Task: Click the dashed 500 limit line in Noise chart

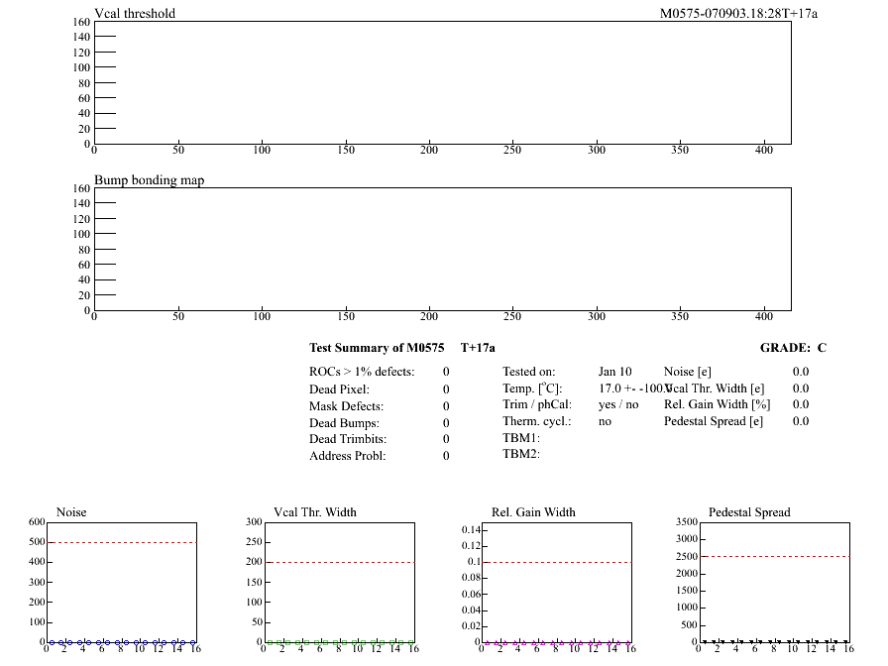Action: point(121,542)
